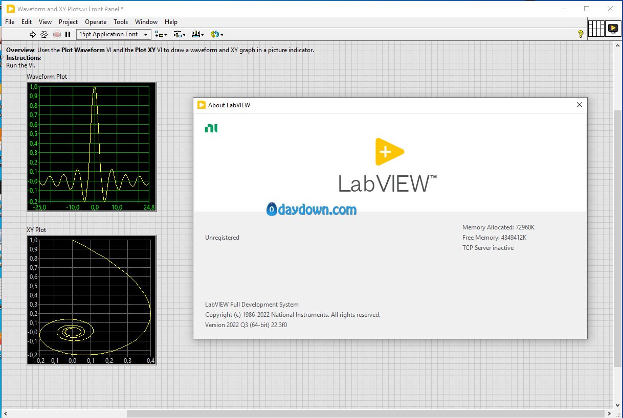Image resolution: width=623 pixels, height=418 pixels.
Task: Click the Abort Execution stop icon
Action: pyautogui.click(x=57, y=34)
